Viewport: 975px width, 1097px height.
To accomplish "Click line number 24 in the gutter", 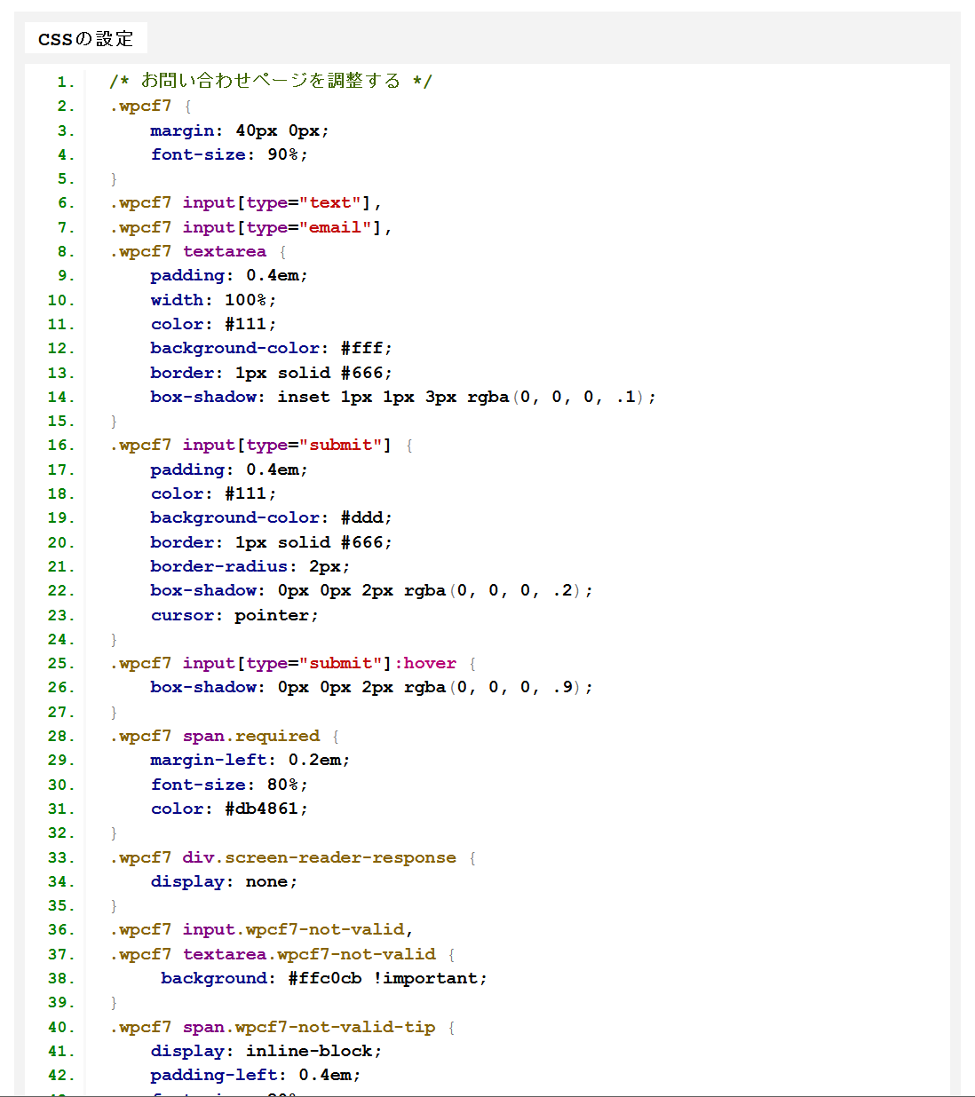I will tap(61, 640).
